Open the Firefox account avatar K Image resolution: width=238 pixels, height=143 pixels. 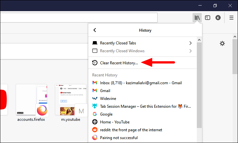pyautogui.click(x=218, y=18)
